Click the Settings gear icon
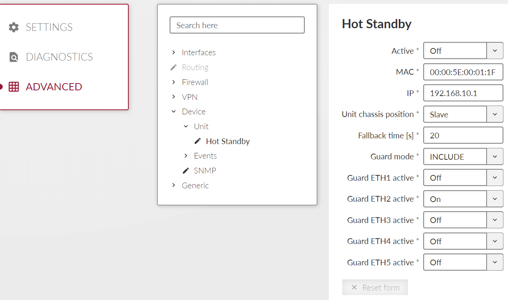This screenshot has width=508, height=300. [x=14, y=27]
